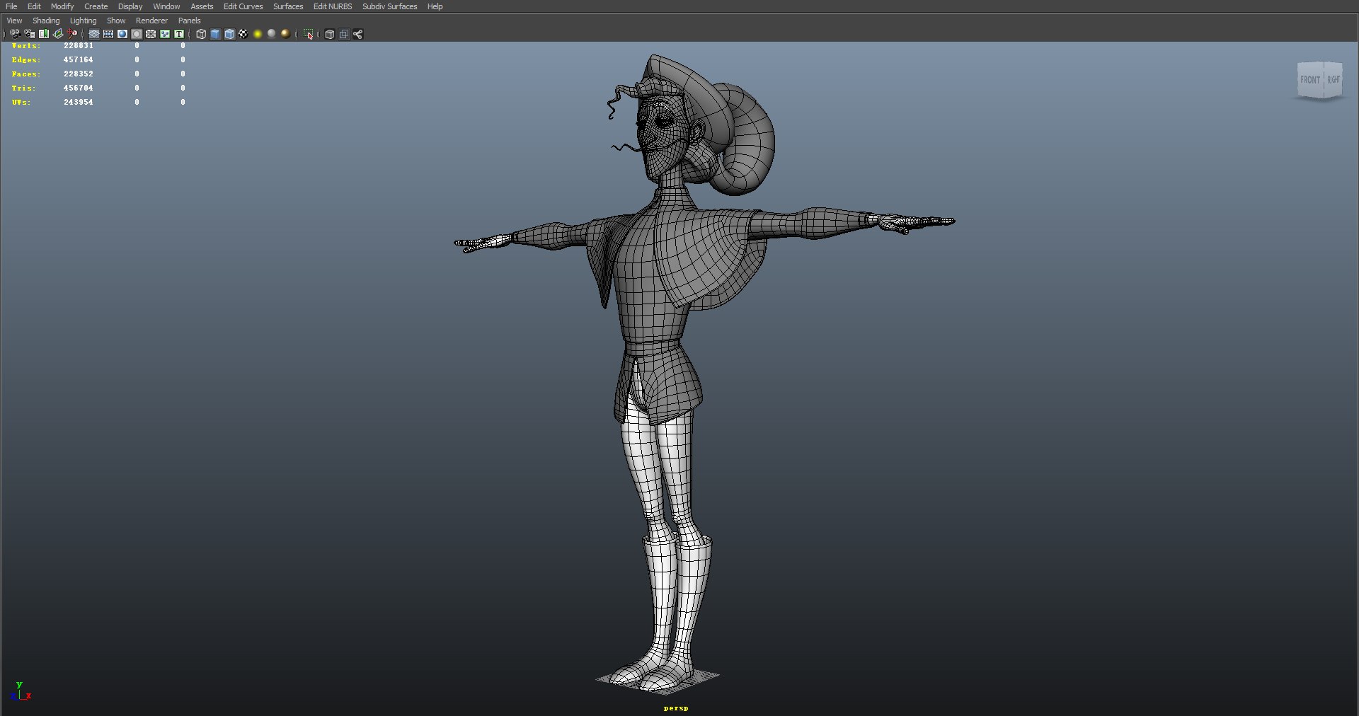Click the Tris count 456704
The image size is (1359, 716).
point(79,88)
